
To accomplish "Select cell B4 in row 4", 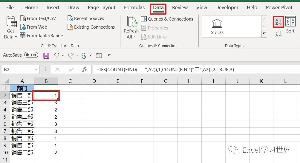I will click(x=46, y=110).
